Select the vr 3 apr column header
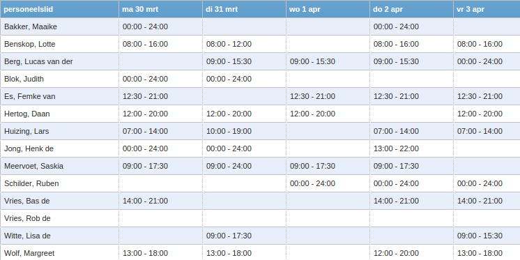 (x=487, y=9)
